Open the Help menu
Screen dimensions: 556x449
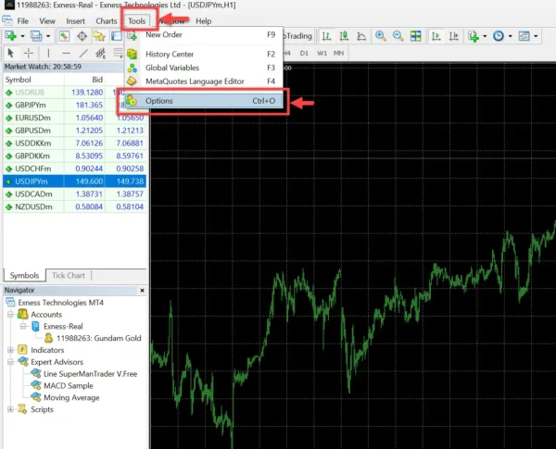pos(204,21)
